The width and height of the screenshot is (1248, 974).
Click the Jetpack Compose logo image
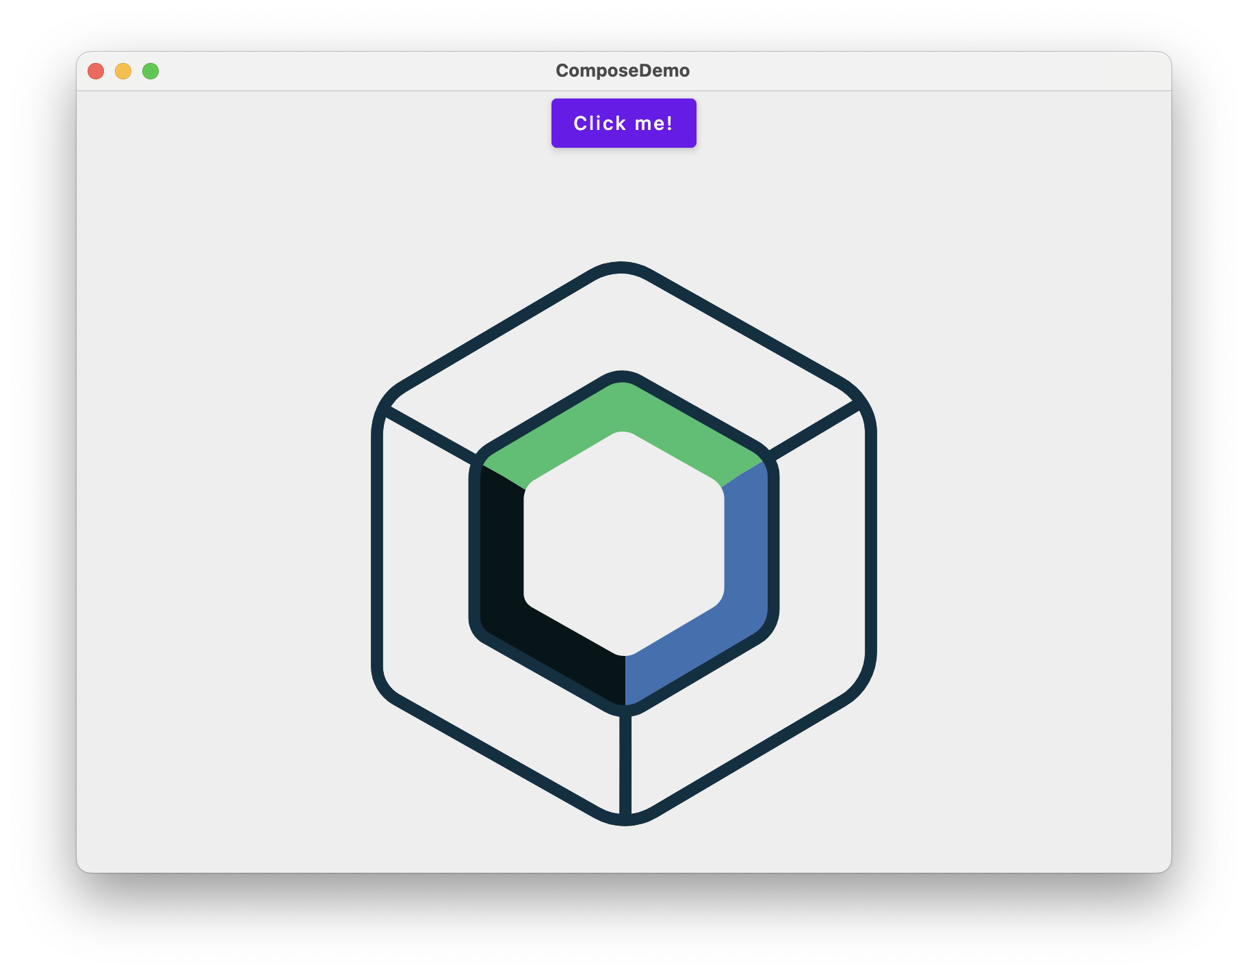coord(623,544)
